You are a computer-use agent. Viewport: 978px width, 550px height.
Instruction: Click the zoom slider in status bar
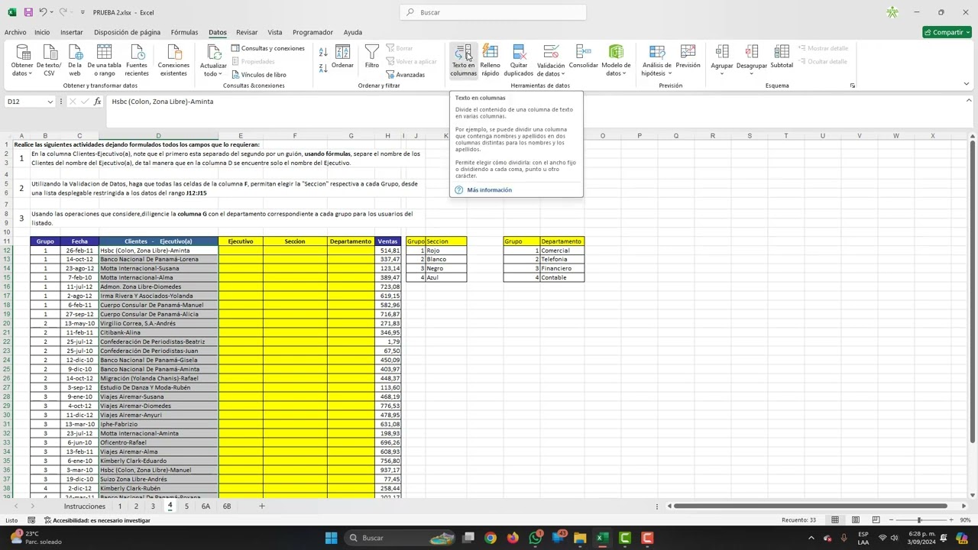(920, 520)
